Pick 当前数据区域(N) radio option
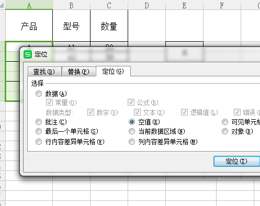 coord(132,131)
